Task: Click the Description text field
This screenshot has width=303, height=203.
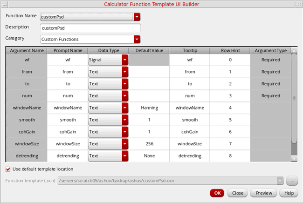Action: click(90, 28)
